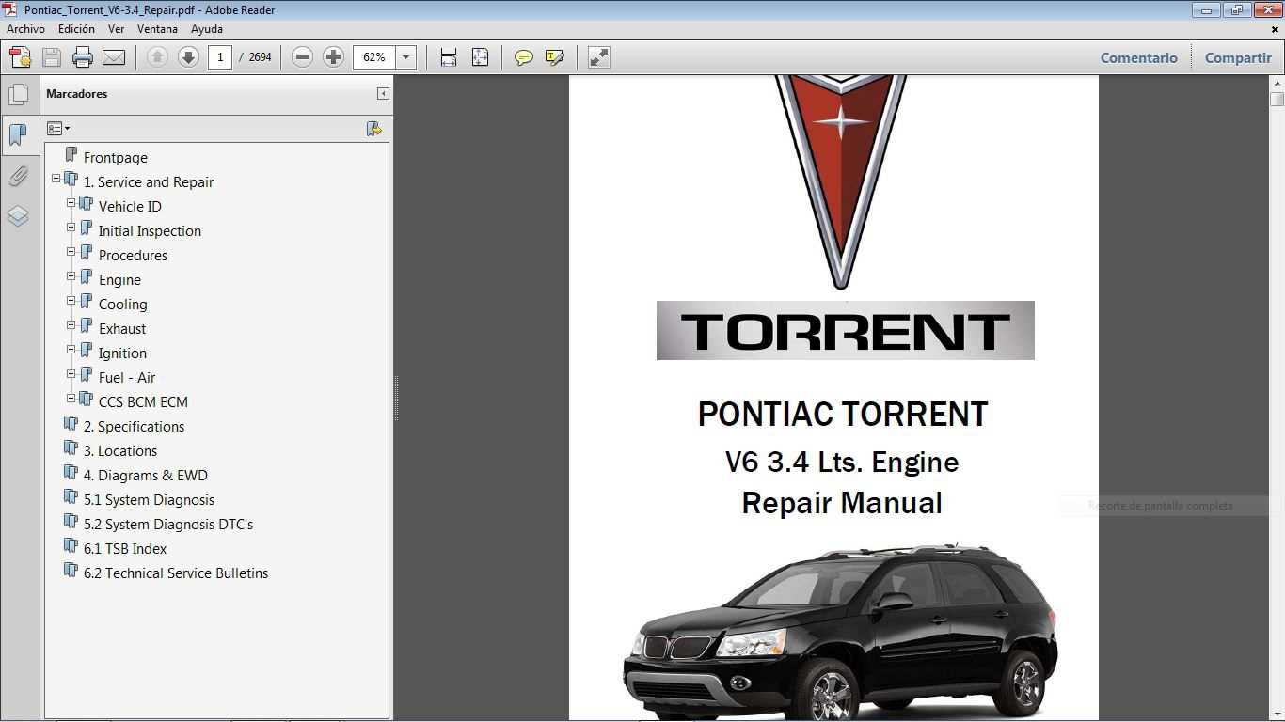Expand the Fuel - Air bookmark
Screen dimensions: 1285x722
[x=71, y=374]
